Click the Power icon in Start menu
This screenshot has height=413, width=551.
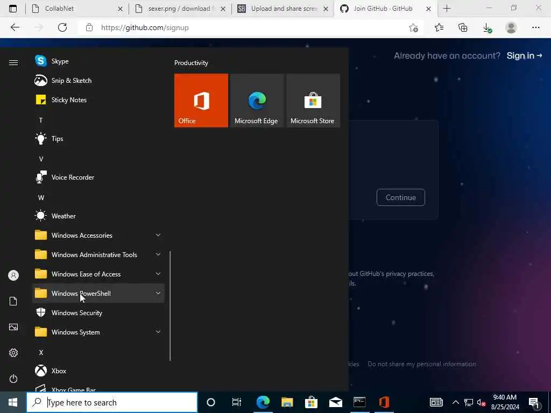click(x=13, y=379)
